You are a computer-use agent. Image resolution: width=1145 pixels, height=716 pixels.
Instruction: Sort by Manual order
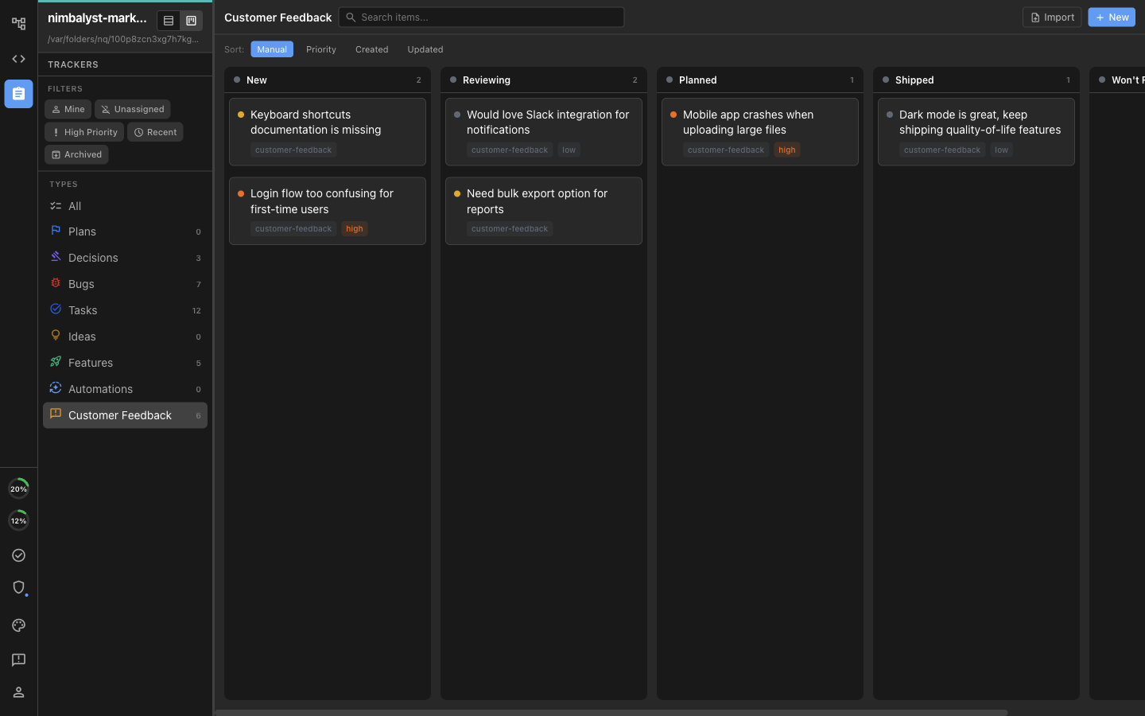[272, 49]
